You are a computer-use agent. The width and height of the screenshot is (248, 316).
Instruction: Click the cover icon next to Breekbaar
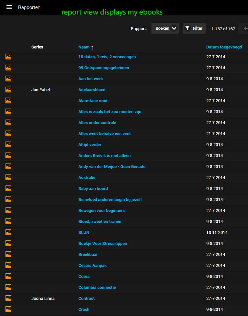(x=8, y=254)
